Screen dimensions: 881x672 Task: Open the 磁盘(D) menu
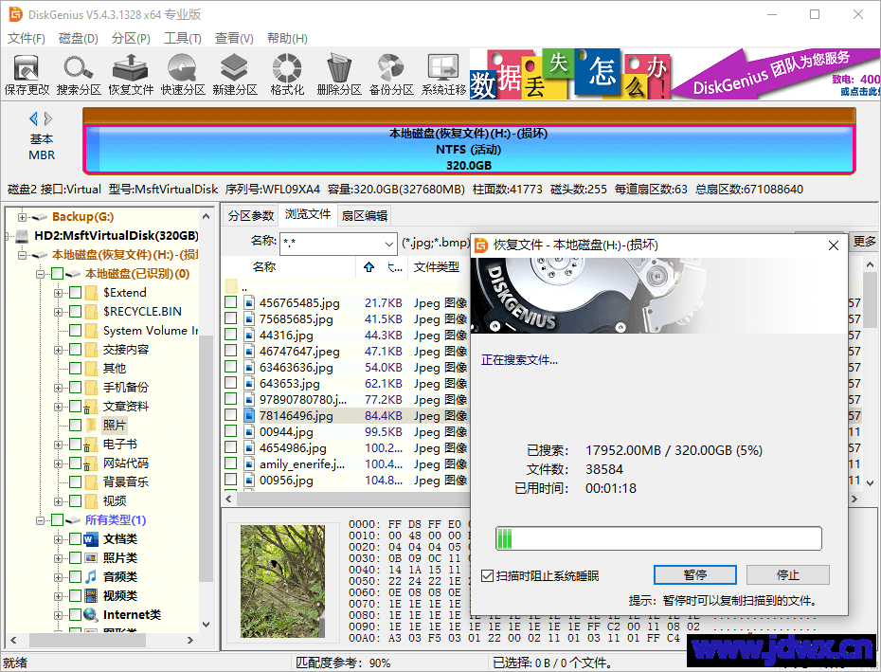tap(78, 38)
